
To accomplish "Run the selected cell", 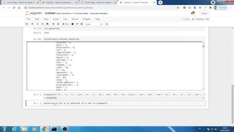I will point(66,24).
